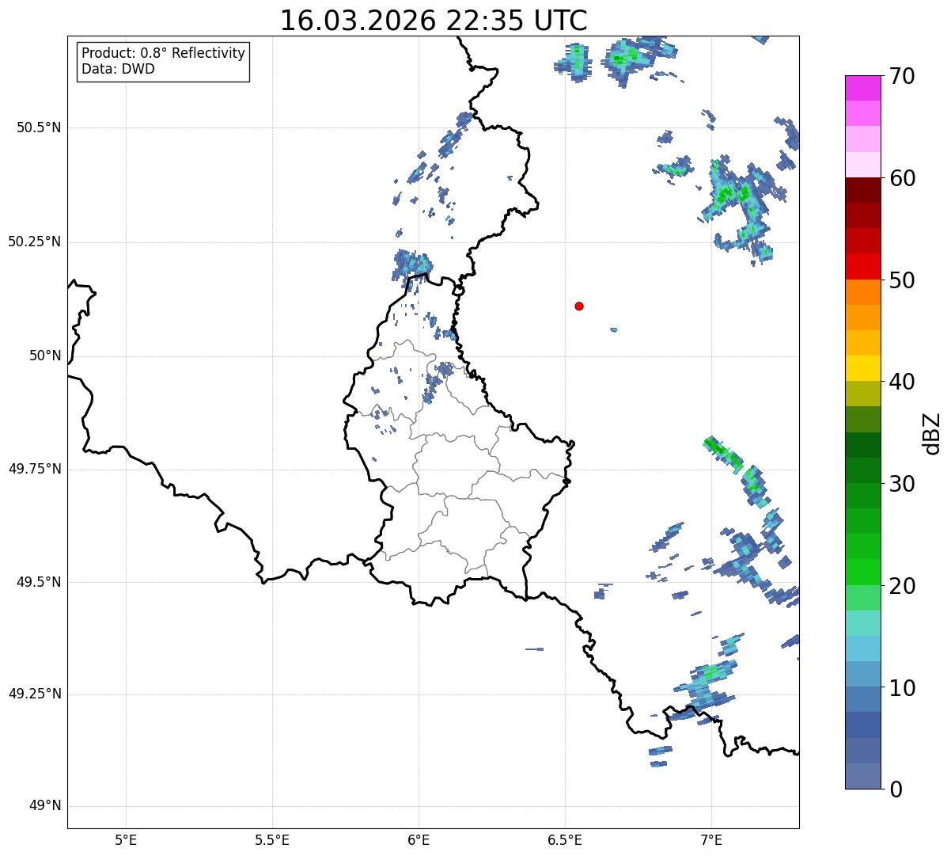Click the colorbar tick label "60"
This screenshot has width=951, height=856.
pos(901,178)
